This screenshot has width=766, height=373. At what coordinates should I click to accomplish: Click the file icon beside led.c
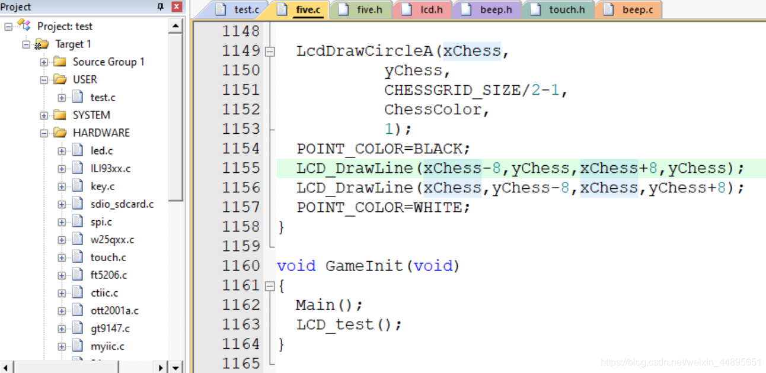click(77, 150)
